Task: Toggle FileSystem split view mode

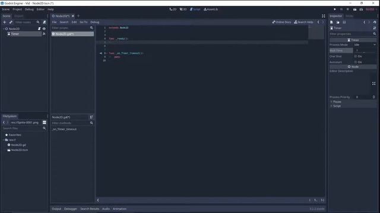Action: pos(45,122)
